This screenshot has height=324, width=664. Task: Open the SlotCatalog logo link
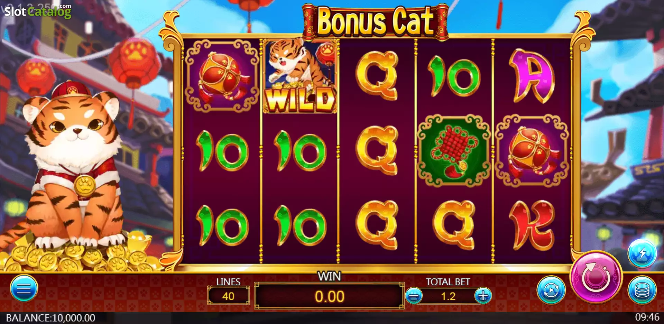[x=38, y=11]
